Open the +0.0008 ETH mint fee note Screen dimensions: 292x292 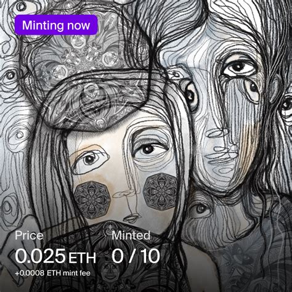click(52, 273)
